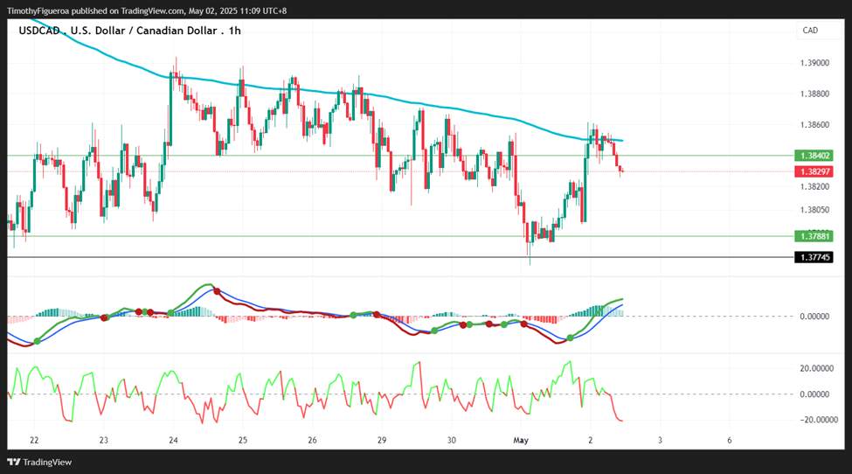The width and height of the screenshot is (852, 474).
Task: Click the 1.38297 red current price label
Action: pos(814,171)
